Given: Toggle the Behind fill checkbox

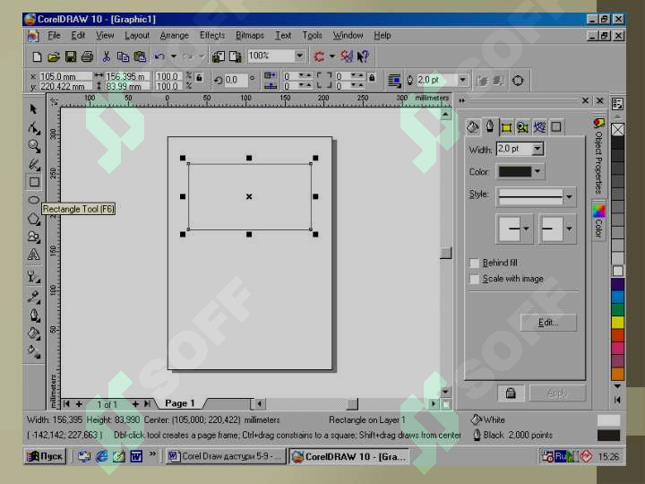Looking at the screenshot, I should (x=474, y=263).
